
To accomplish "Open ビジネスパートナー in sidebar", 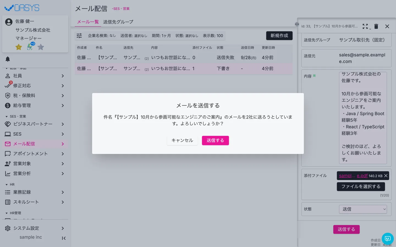I will [x=35, y=124].
